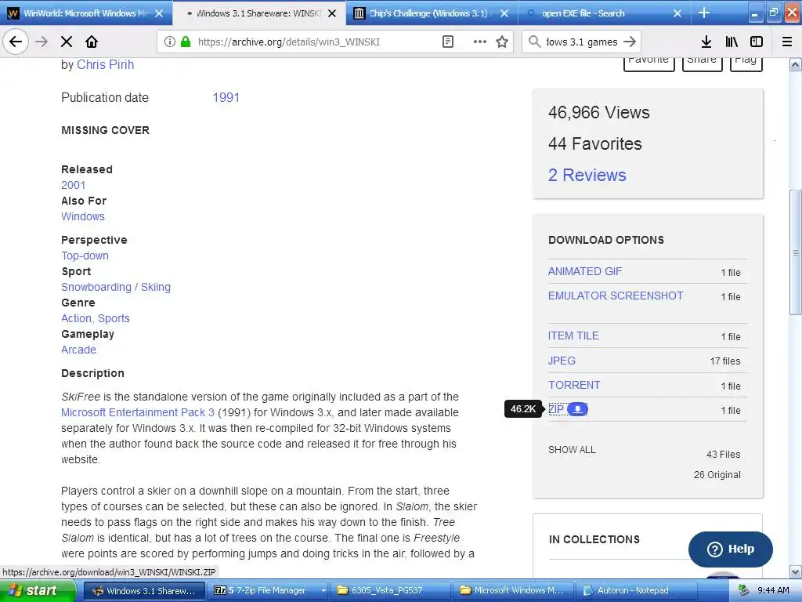Open the Library menu
The image size is (802, 602).
point(732,42)
